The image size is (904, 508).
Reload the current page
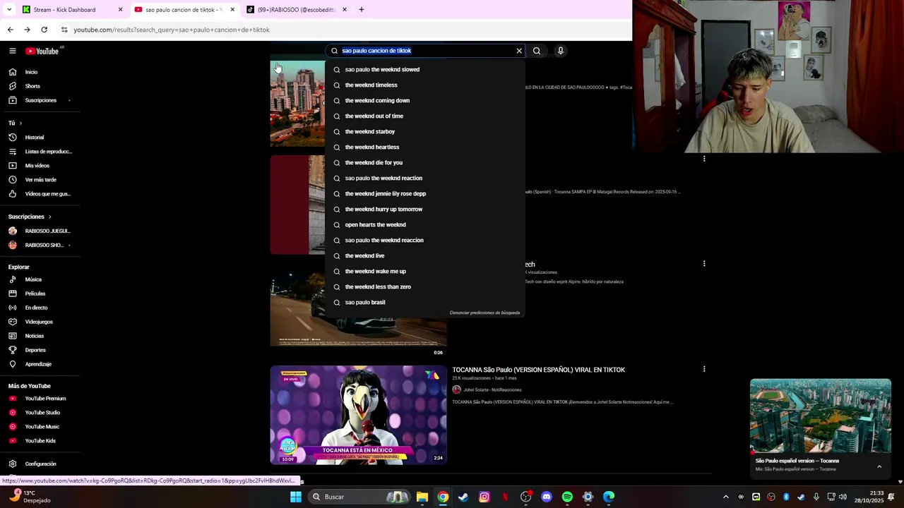point(44,30)
